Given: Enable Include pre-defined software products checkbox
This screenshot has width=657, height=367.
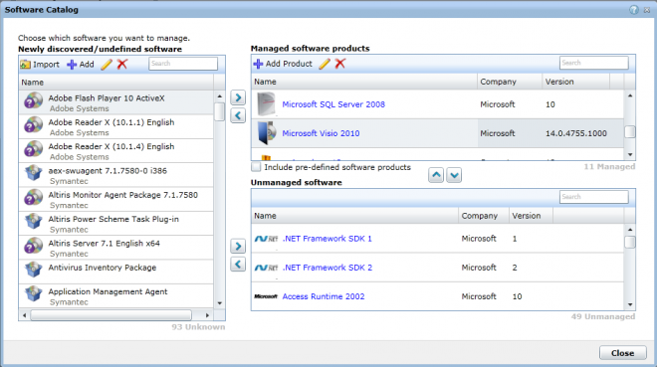Looking at the screenshot, I should (256, 167).
